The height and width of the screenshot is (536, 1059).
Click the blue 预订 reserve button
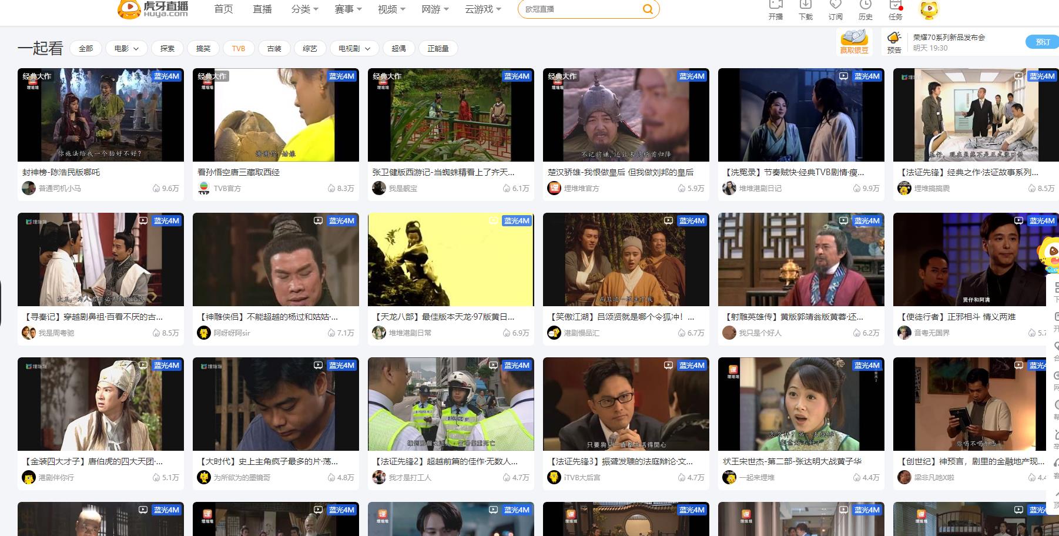1043,42
